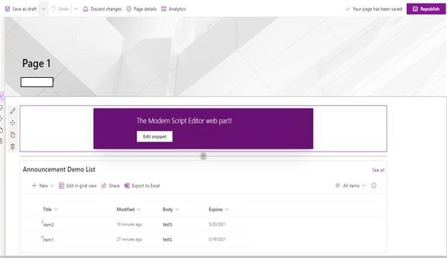
Task: Click the duplicate web part icon
Action: click(x=13, y=135)
